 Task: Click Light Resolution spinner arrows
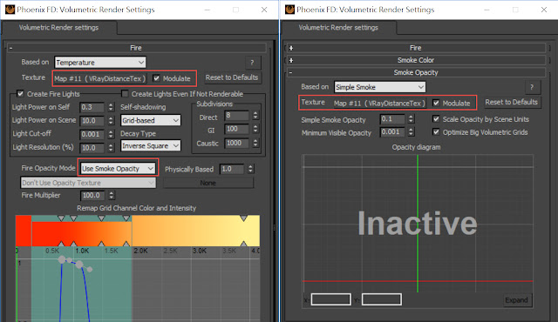[x=111, y=148]
